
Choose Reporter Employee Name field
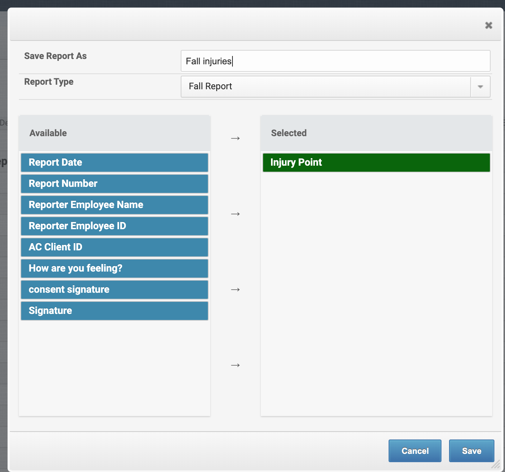point(114,205)
